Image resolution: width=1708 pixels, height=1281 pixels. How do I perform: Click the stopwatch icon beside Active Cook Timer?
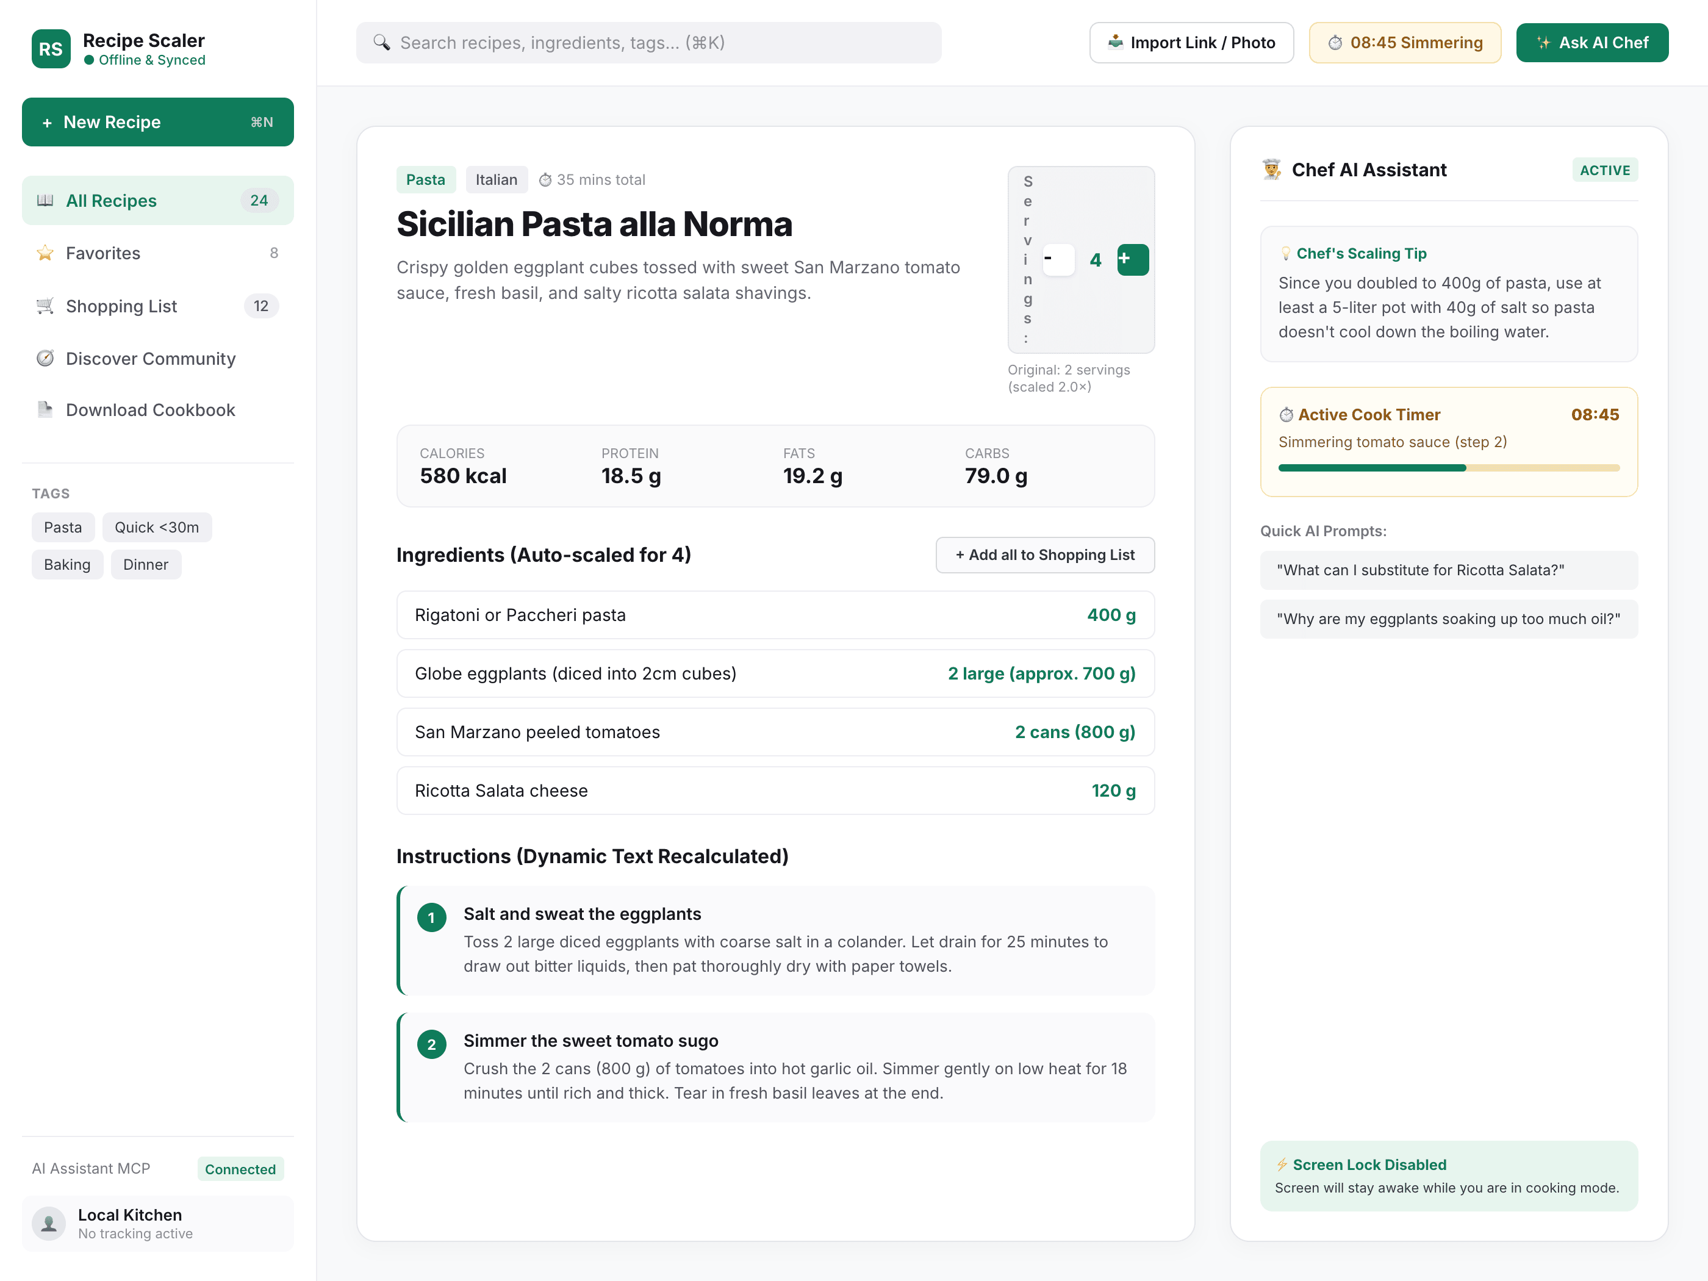[1286, 415]
